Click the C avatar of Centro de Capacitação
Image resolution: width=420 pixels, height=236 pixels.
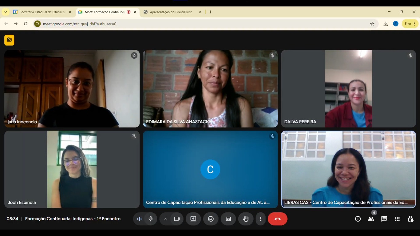click(210, 169)
